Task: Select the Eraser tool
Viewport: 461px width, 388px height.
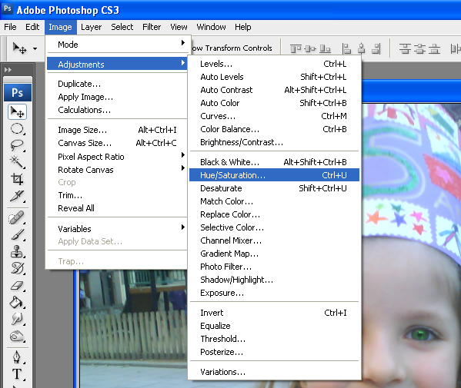Action: point(17,285)
